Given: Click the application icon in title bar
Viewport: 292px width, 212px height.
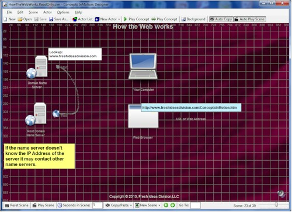Looking at the screenshot, I should (x=5, y=4).
